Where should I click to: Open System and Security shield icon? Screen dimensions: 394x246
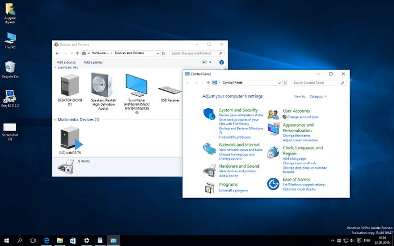click(x=209, y=114)
